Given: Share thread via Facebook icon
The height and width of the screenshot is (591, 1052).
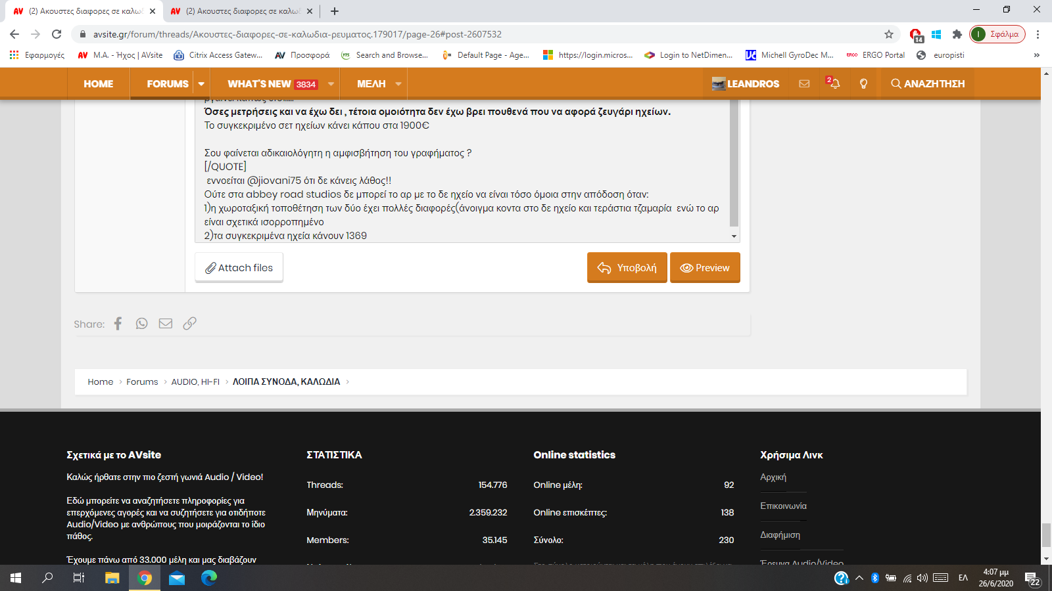Looking at the screenshot, I should point(118,324).
